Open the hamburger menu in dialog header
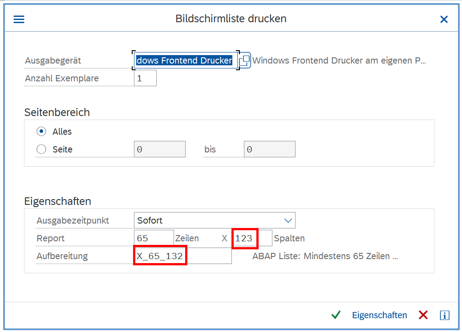The height and width of the screenshot is (332, 462). tap(19, 19)
